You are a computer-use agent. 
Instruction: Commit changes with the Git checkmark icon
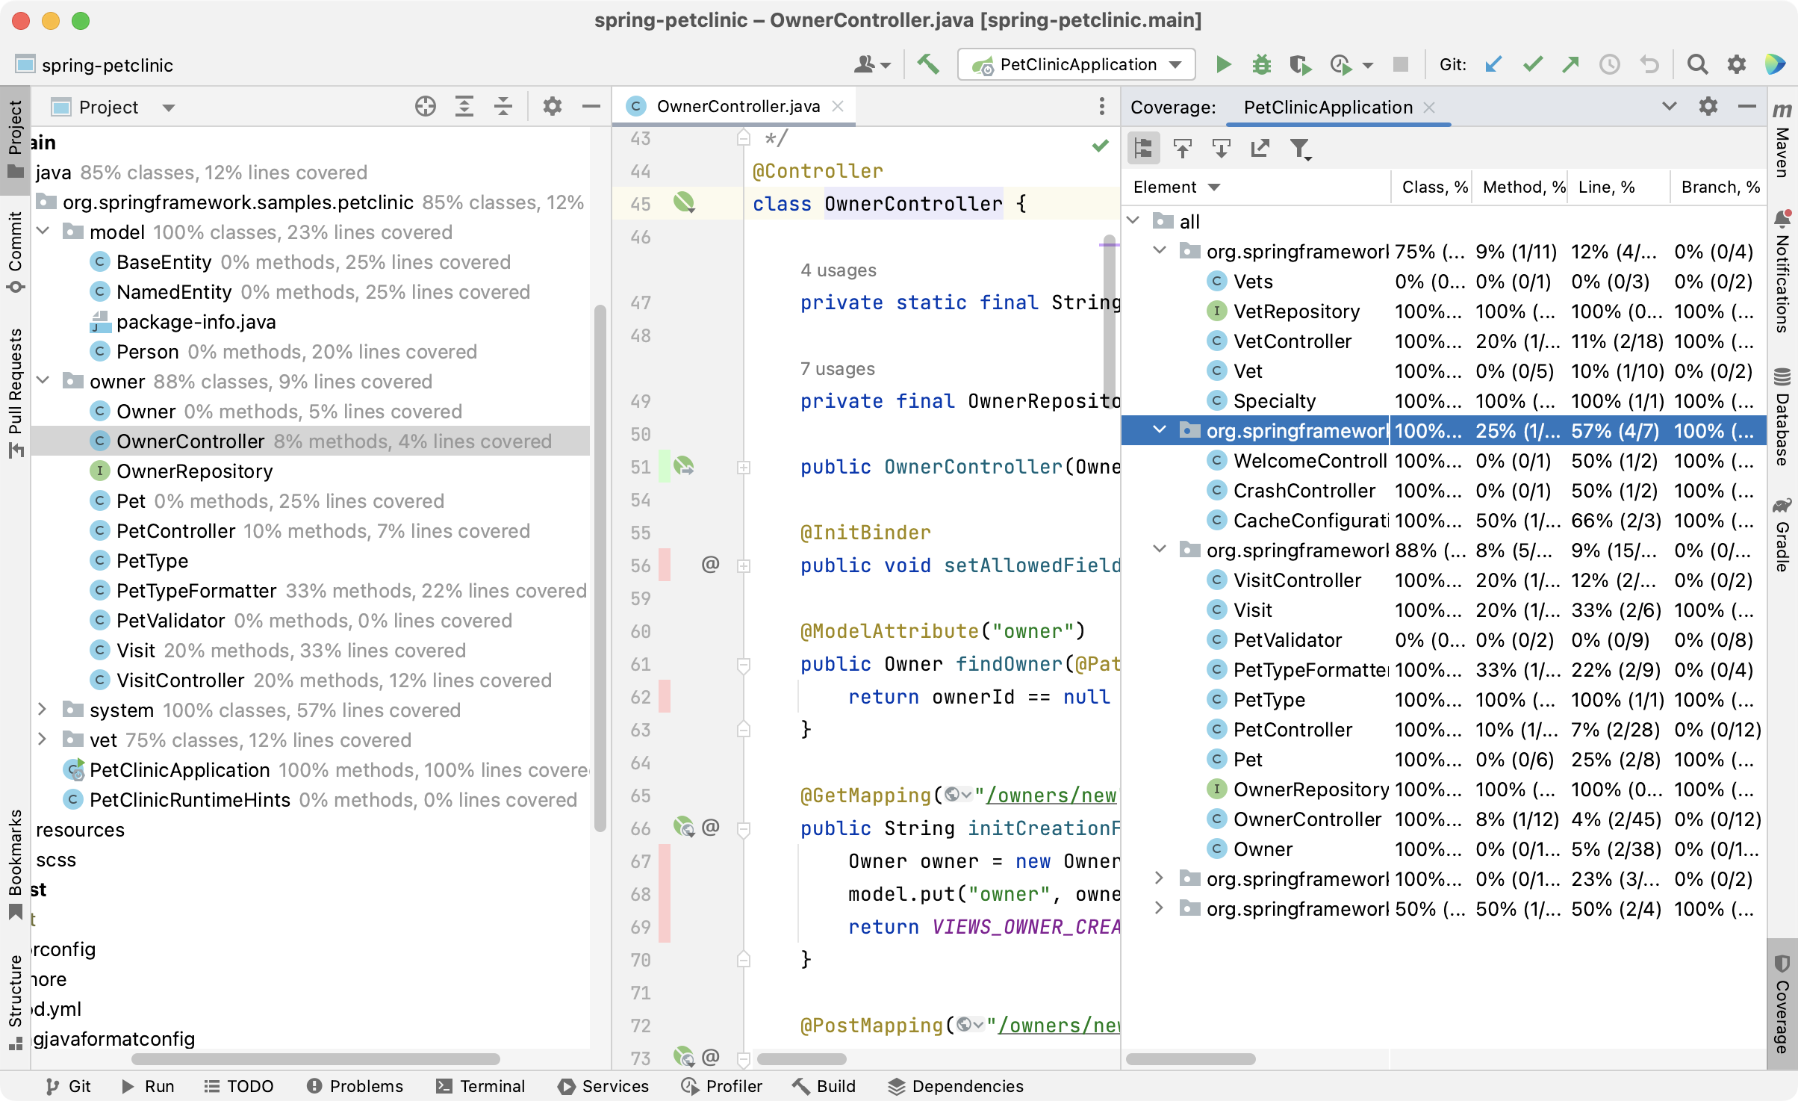pos(1532,65)
